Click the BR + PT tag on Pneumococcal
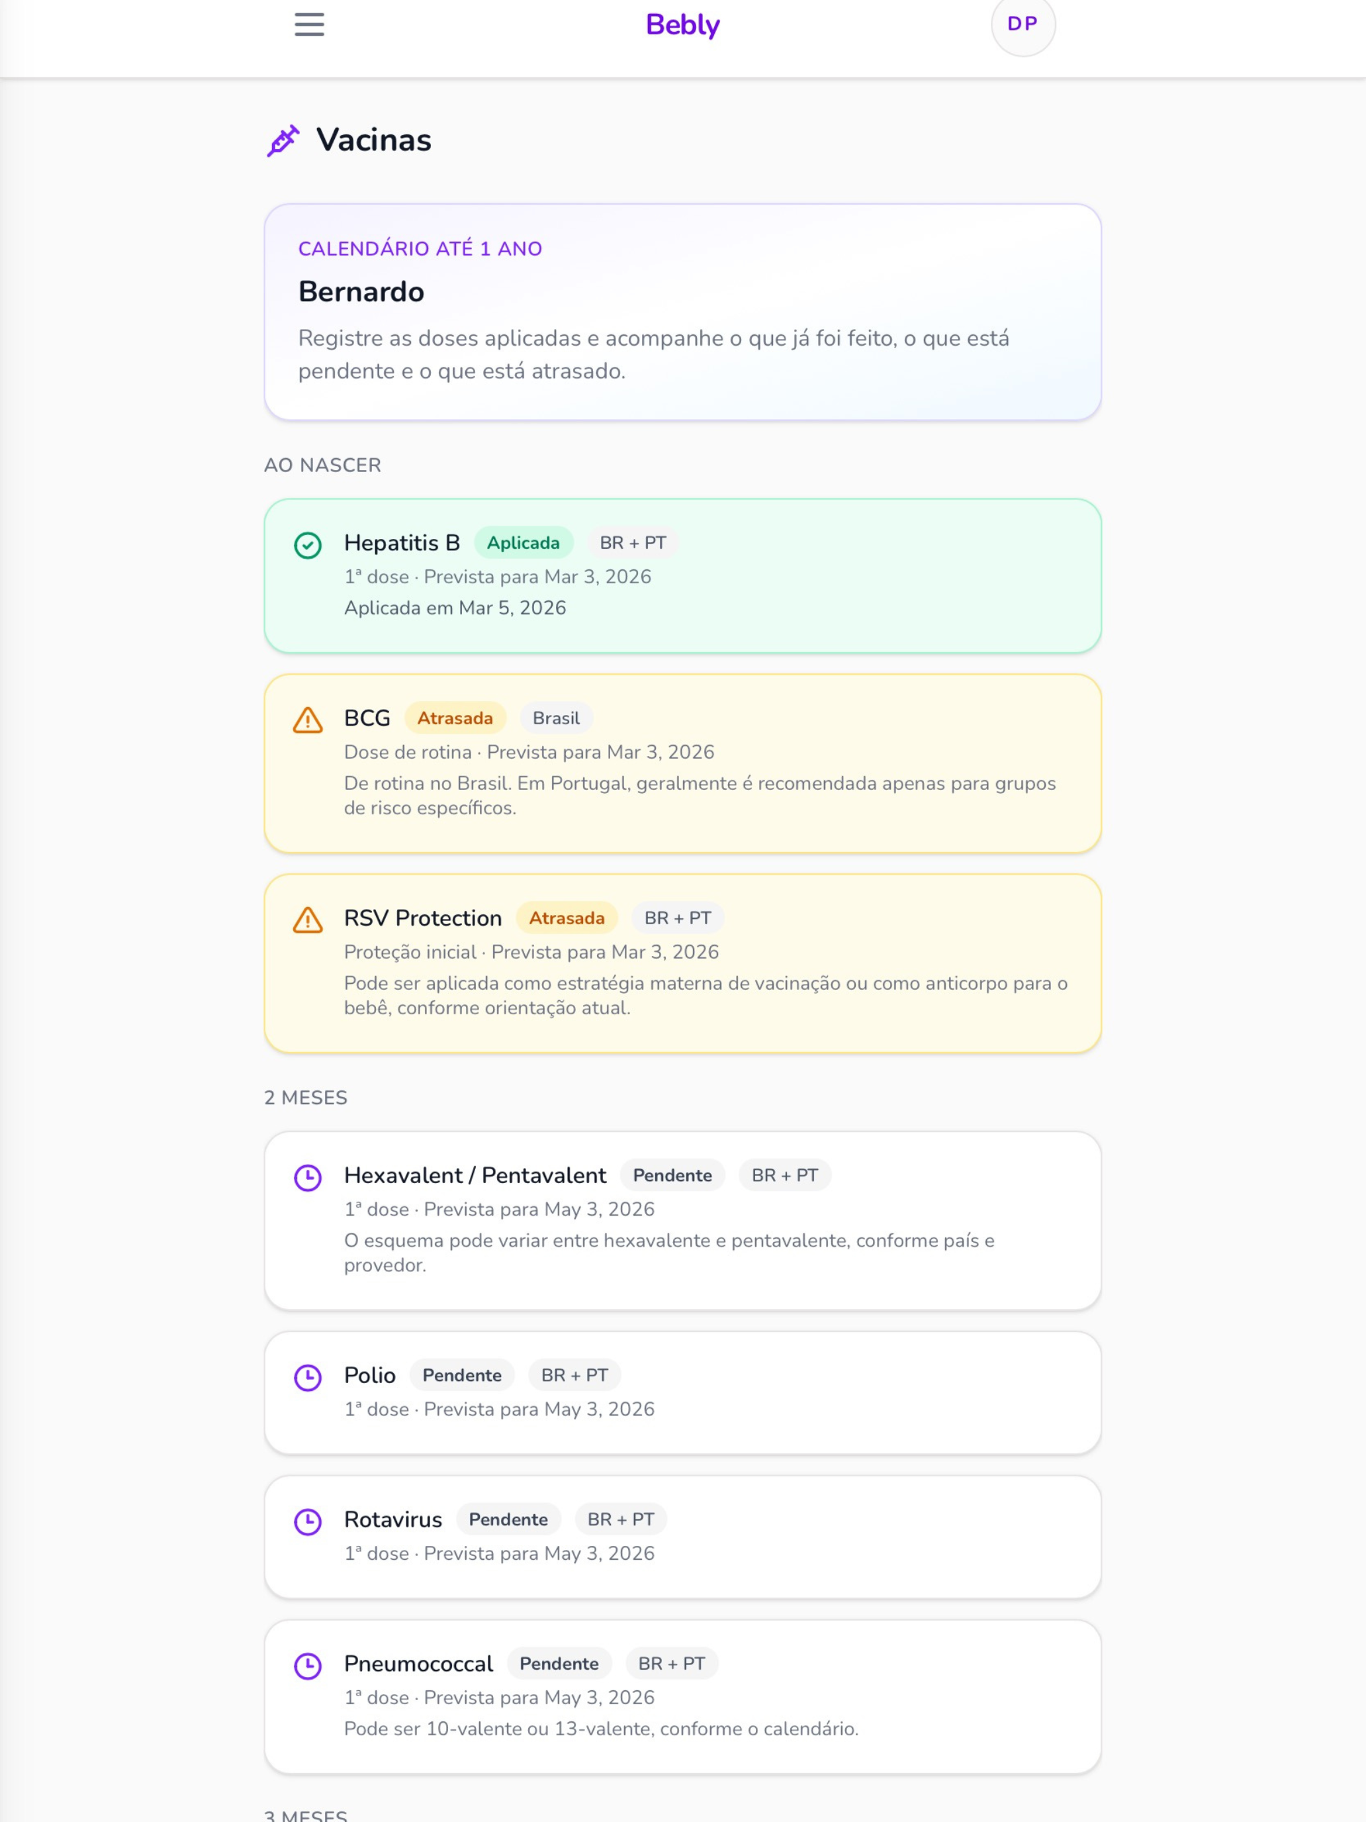 coord(672,1664)
